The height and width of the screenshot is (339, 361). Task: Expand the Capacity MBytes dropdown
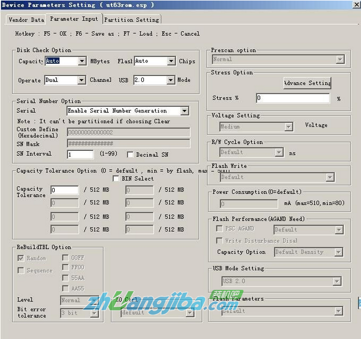pos(82,61)
